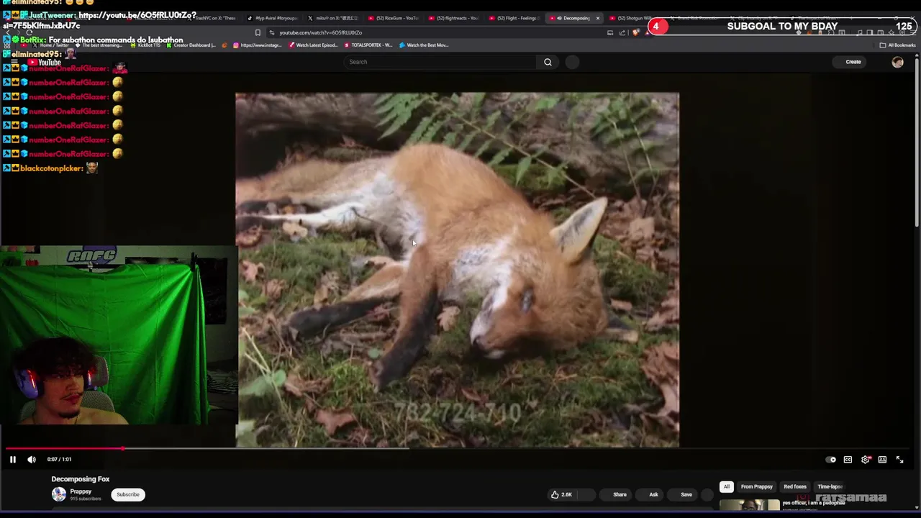Pause the Decomposing Fox video
The height and width of the screenshot is (518, 921).
(12, 460)
